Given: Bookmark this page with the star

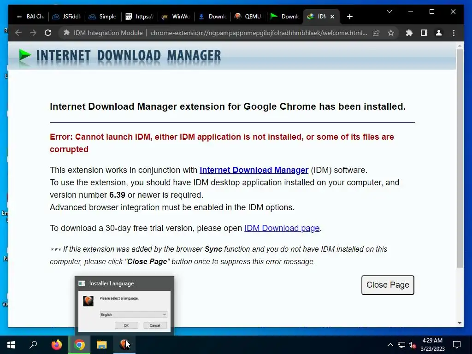Looking at the screenshot, I should tap(391, 33).
